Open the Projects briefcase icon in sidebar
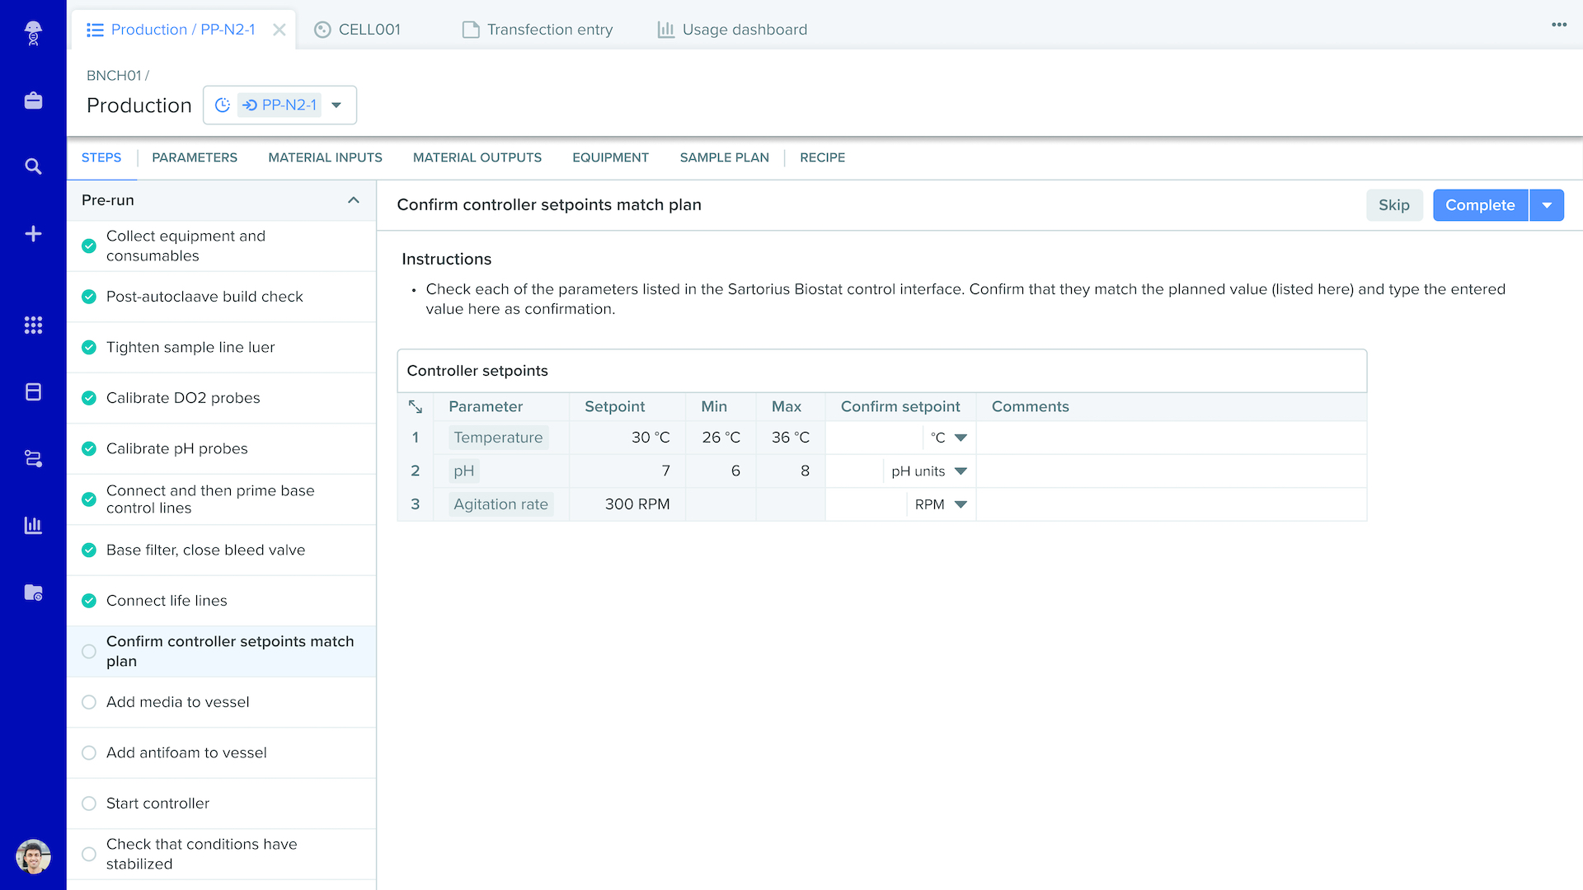 click(x=33, y=101)
